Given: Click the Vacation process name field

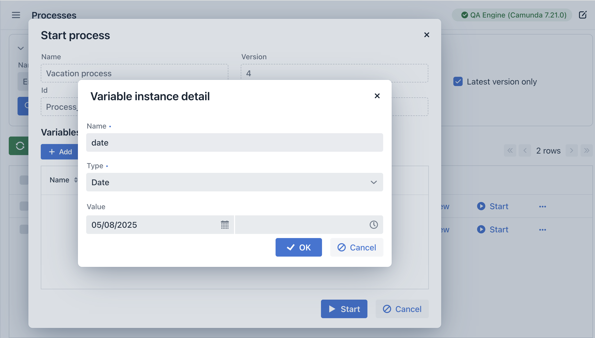Looking at the screenshot, I should (134, 73).
